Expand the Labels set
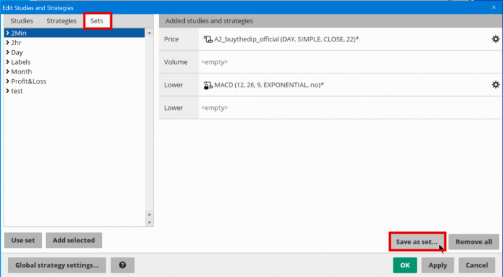Viewport: 503px width, 277px height. [7, 62]
